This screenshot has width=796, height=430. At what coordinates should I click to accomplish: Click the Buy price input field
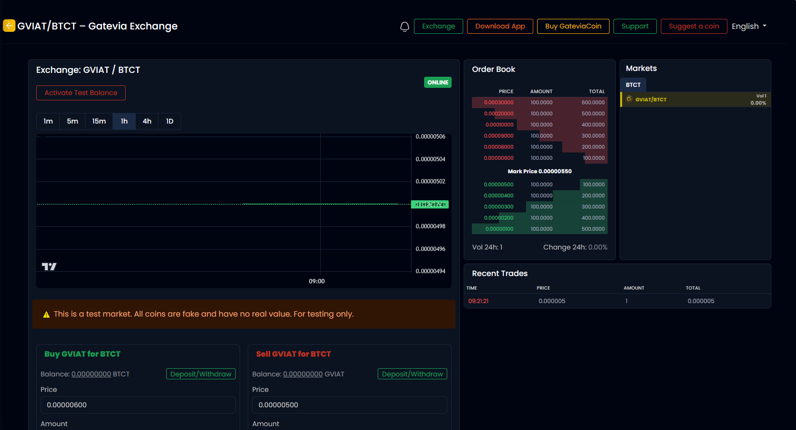(138, 405)
